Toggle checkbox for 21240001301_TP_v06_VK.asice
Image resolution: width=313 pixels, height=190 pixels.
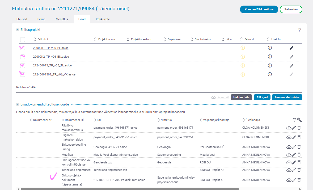23,74
